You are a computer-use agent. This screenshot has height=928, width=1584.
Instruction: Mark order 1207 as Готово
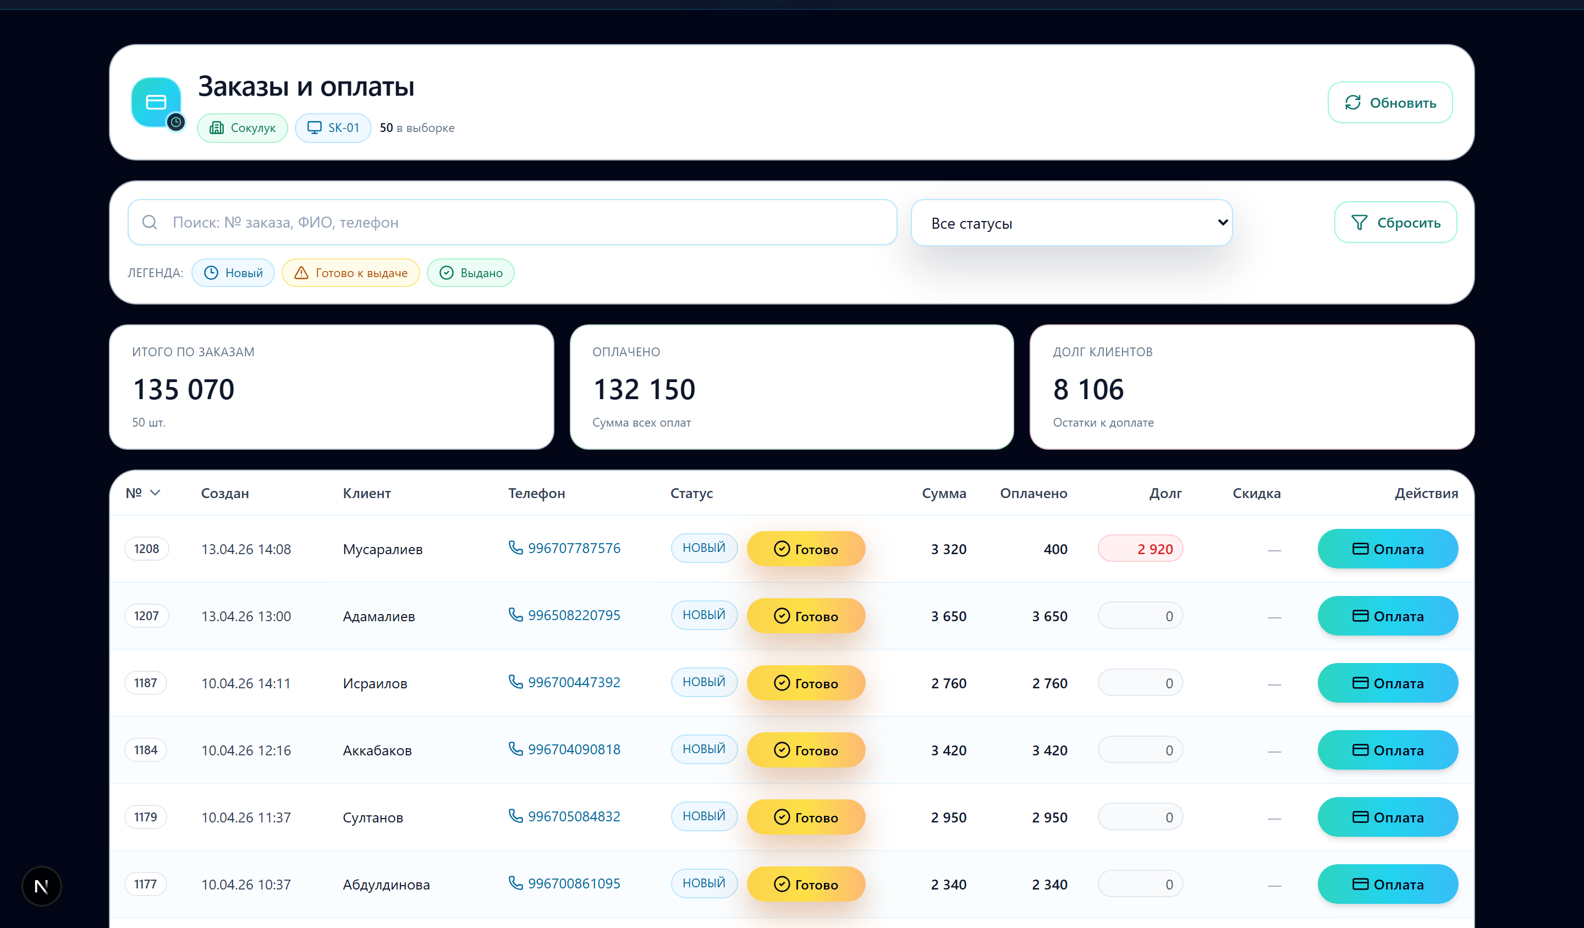(806, 616)
